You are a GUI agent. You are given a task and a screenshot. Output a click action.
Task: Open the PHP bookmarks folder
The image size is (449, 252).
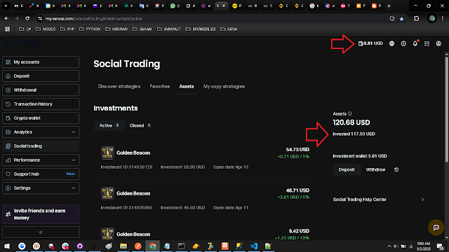pos(67,29)
